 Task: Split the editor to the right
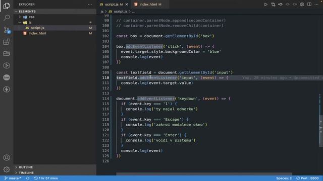tap(309, 5)
